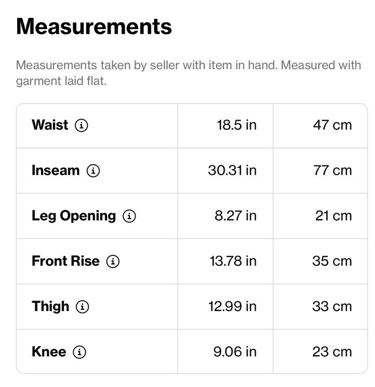Viewport: 375px width, 387px height.
Task: Click the Waist row label
Action: coord(50,125)
